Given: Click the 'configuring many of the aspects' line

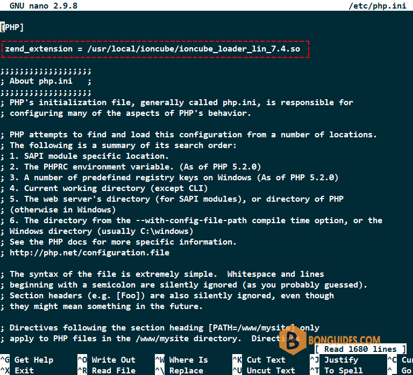Looking at the screenshot, I should (126, 113).
